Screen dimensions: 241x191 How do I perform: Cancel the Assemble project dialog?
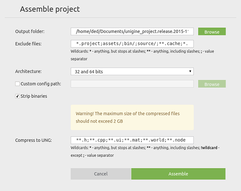pos(101,174)
